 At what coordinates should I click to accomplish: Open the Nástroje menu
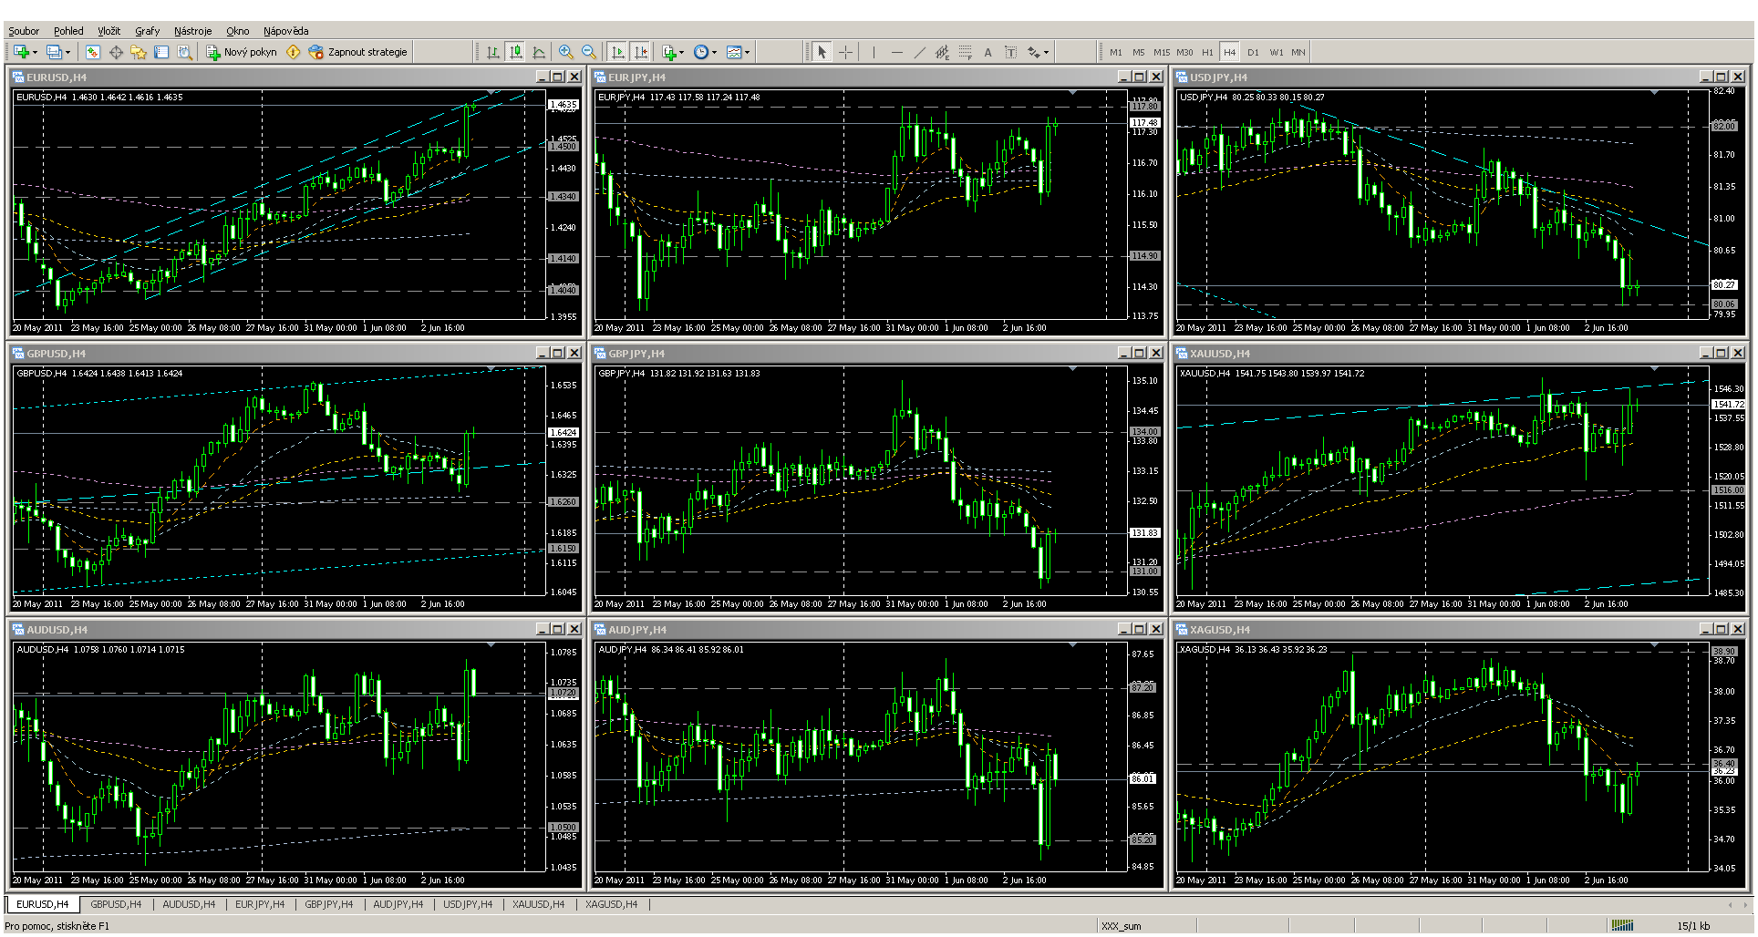pos(192,31)
